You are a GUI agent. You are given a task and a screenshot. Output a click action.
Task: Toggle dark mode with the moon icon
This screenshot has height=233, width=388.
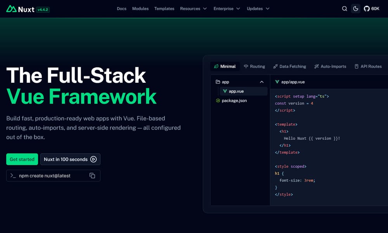click(355, 9)
